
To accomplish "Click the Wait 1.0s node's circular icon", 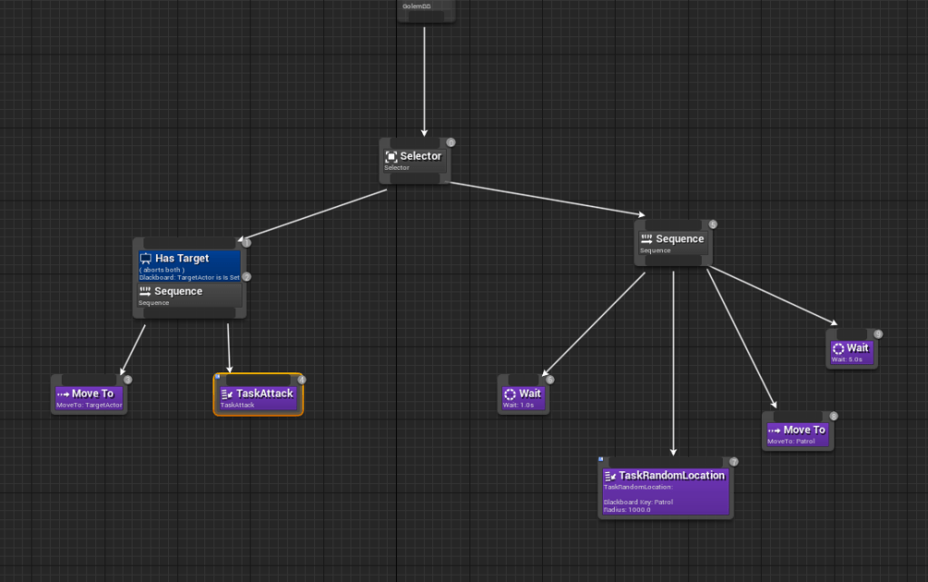I will [509, 394].
